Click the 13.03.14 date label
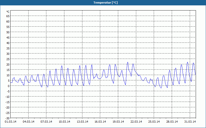The height and width of the screenshot is (128, 206). click(x=82, y=122)
